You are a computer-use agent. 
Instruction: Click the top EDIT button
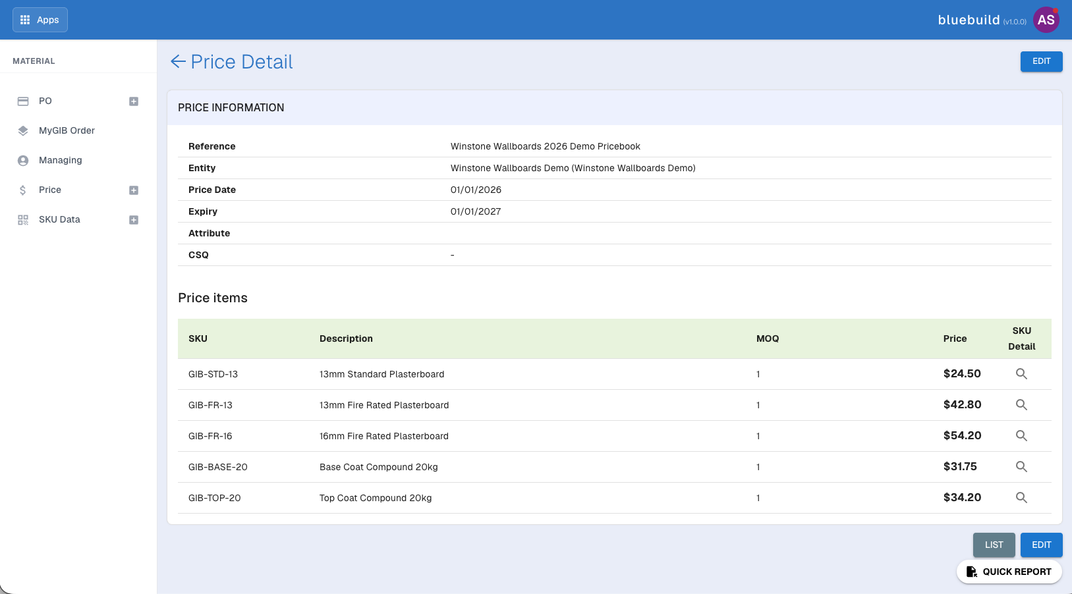tap(1041, 61)
